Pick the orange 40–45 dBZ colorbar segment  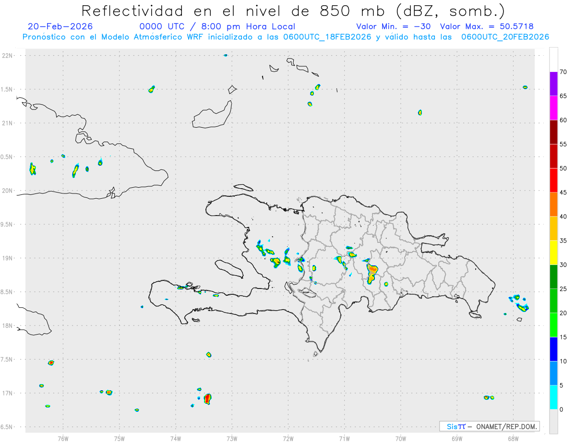pos(553,204)
